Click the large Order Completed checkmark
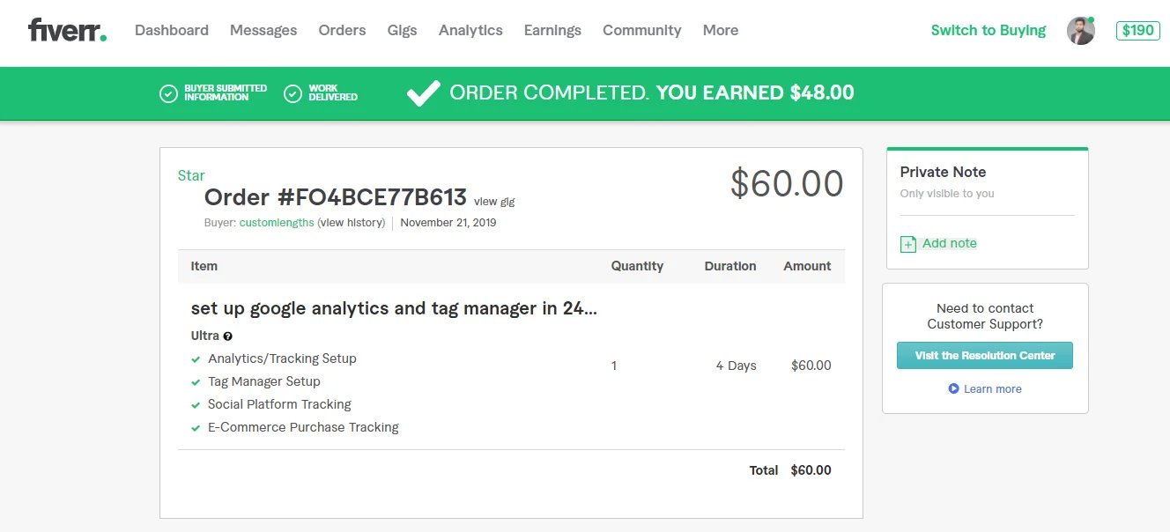1170x532 pixels. click(x=423, y=93)
